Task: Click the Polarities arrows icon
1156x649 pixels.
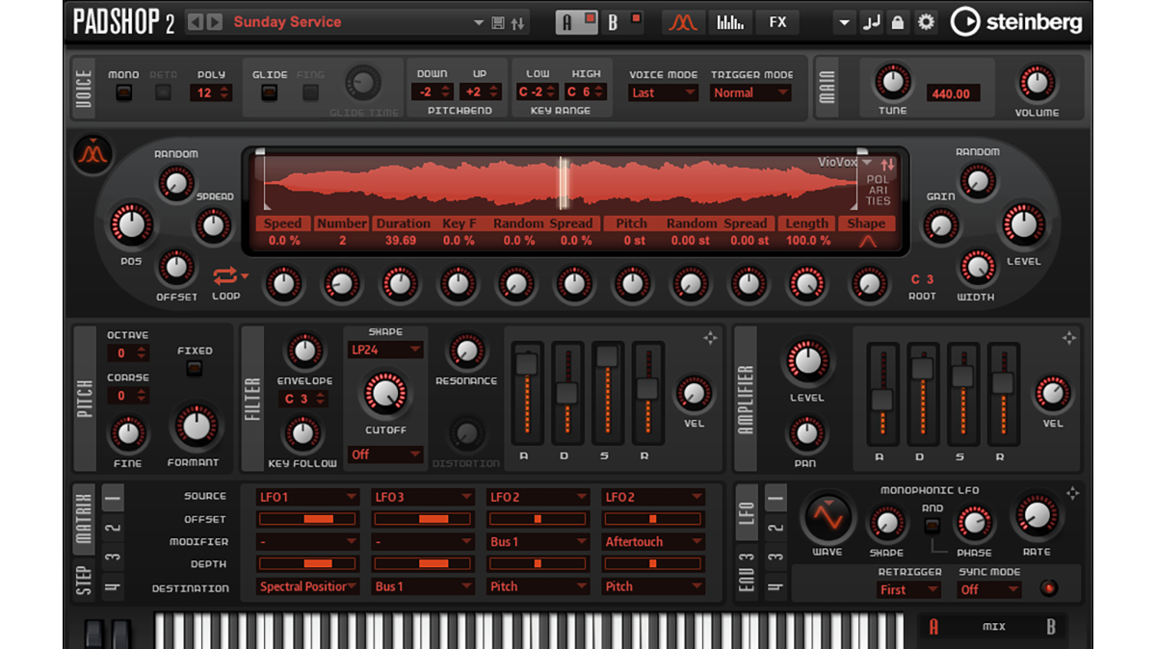Action: coord(887,164)
